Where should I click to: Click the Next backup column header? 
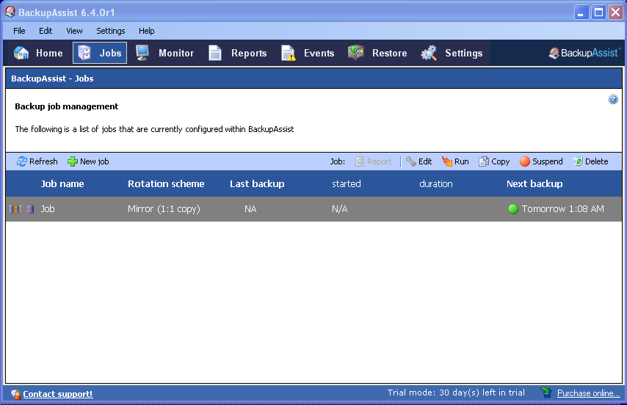coord(534,183)
